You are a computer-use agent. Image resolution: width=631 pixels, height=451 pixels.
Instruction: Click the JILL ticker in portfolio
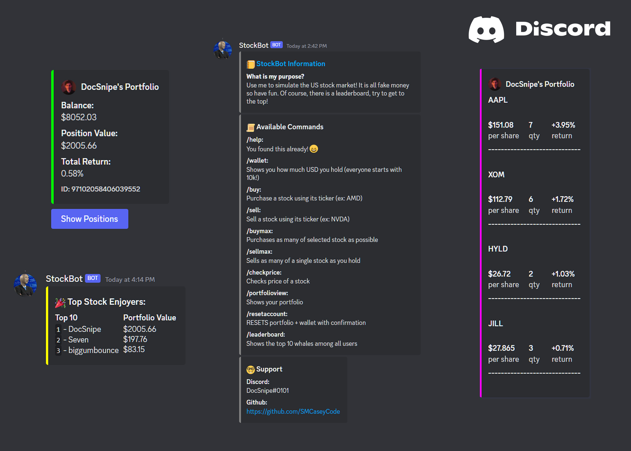tap(495, 324)
